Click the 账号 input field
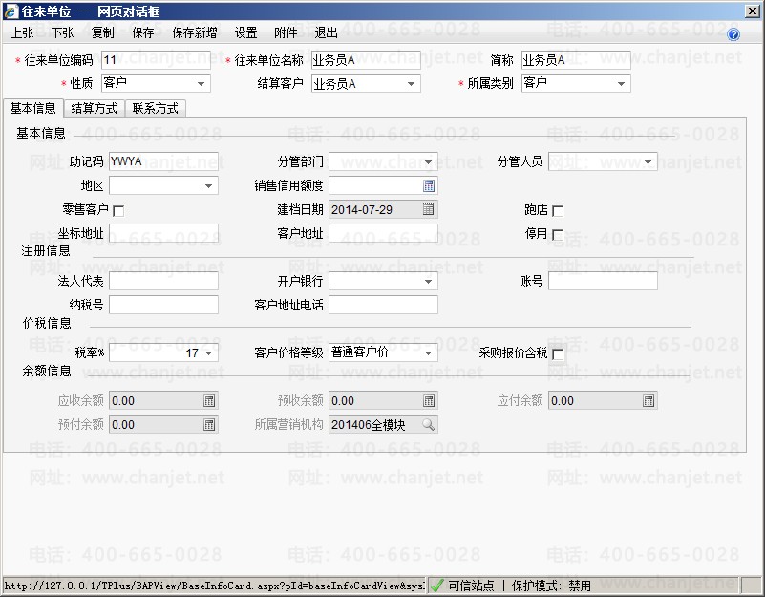The height and width of the screenshot is (597, 765). click(603, 281)
